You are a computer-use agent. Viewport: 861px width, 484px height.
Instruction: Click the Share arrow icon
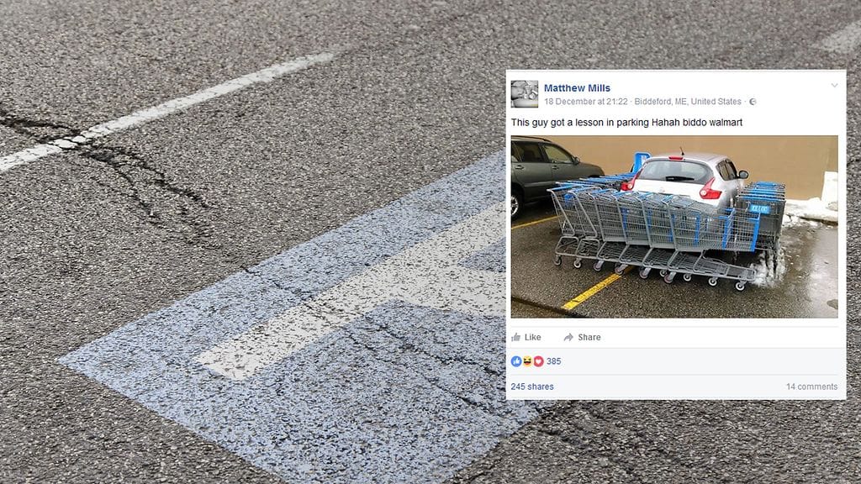coord(568,337)
